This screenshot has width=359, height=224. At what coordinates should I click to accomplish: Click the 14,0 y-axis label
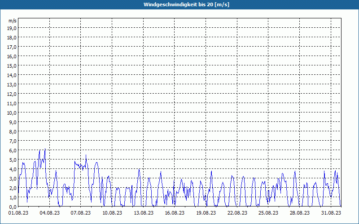(x=12, y=75)
